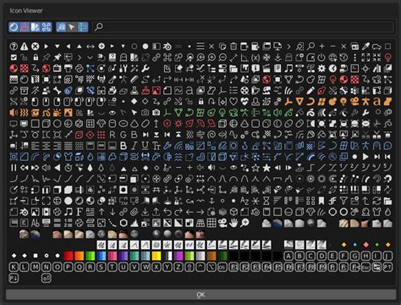Select the large left-pointing triangle icon

tap(69, 46)
